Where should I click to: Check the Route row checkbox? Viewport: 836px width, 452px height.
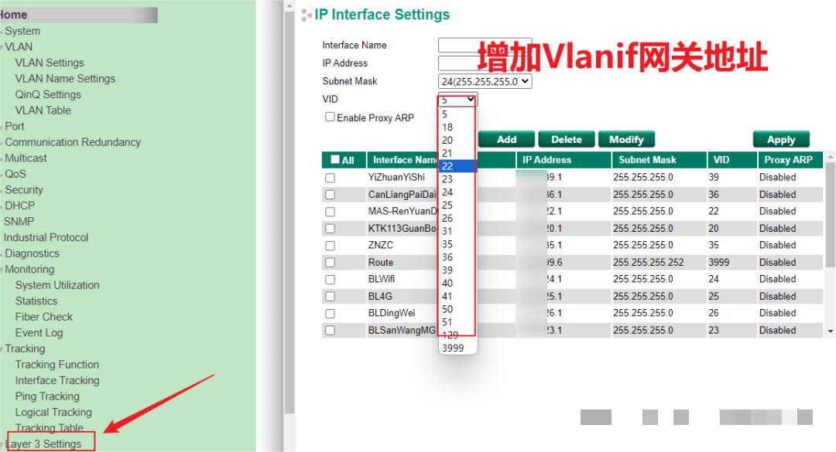330,263
